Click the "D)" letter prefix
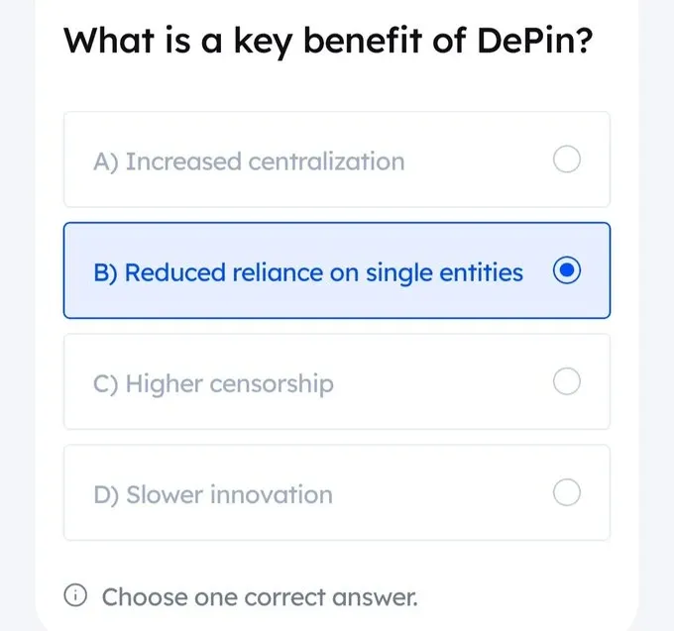674x631 pixels. pos(105,494)
